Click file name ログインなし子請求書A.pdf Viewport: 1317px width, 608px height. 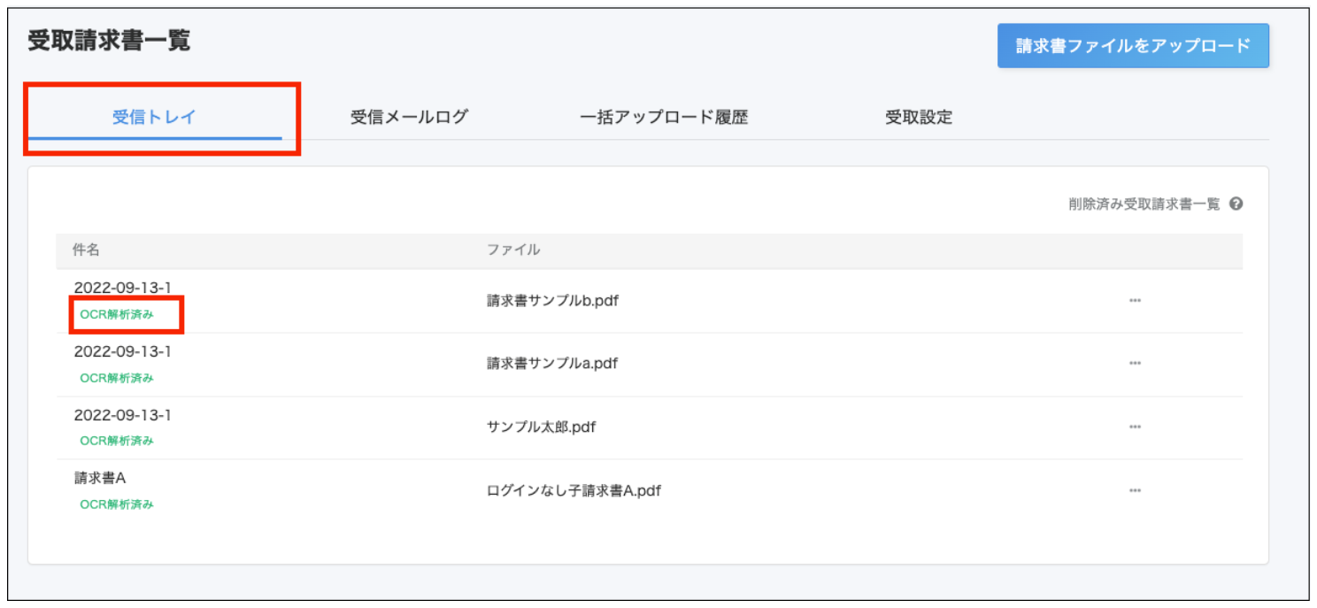pyautogui.click(x=574, y=490)
